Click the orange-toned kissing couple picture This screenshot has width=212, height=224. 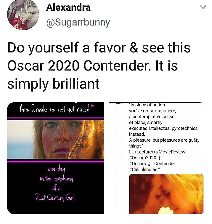(x=166, y=194)
